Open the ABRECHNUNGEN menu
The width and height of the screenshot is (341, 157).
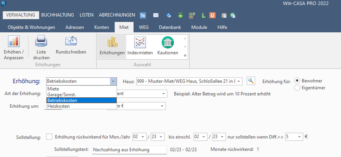tap(117, 15)
